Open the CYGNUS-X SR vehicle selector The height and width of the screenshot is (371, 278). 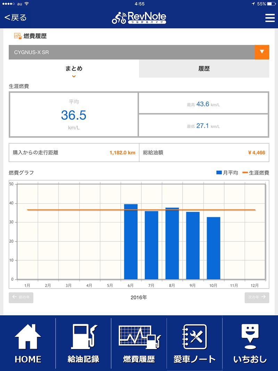click(131, 52)
